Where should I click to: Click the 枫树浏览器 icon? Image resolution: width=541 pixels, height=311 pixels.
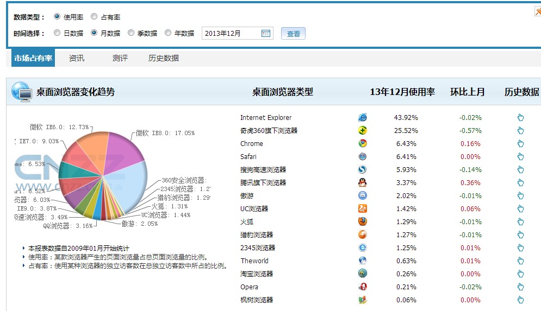click(x=362, y=300)
